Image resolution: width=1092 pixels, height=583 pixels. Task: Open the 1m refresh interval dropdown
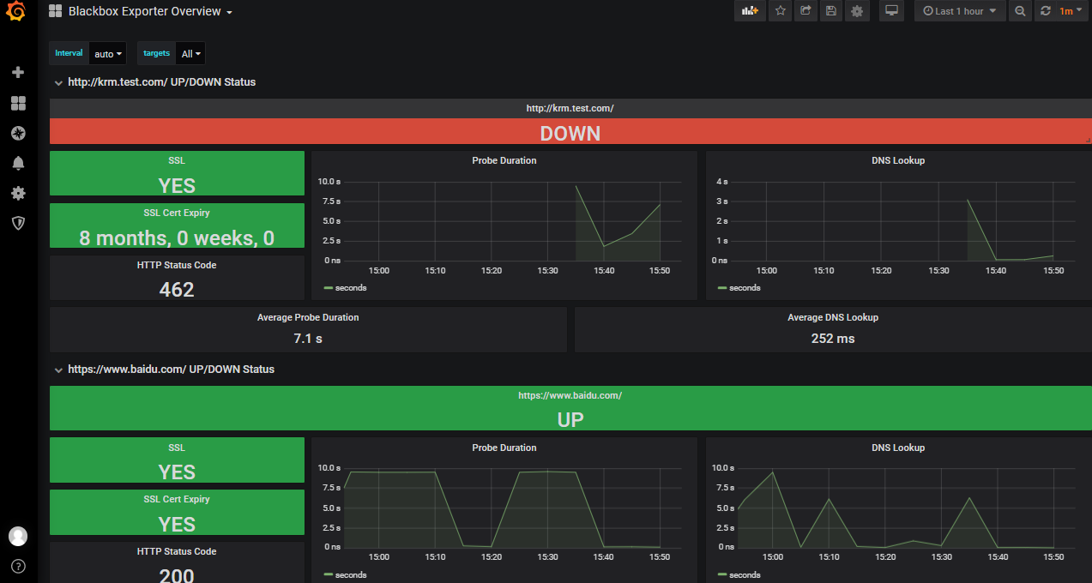pyautogui.click(x=1071, y=11)
